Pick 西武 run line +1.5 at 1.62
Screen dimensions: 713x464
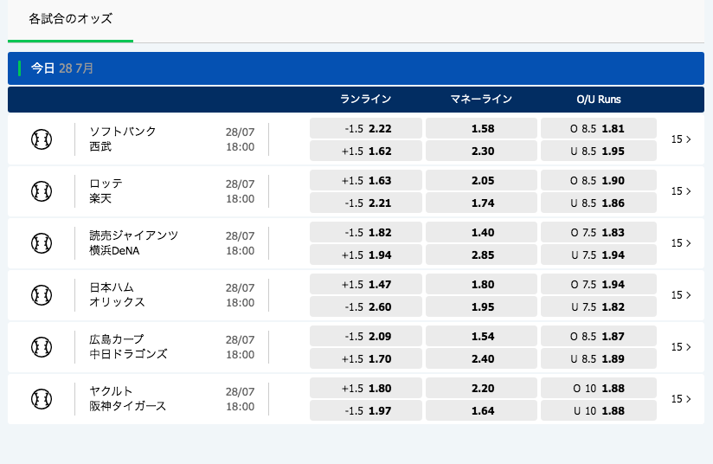[366, 151]
